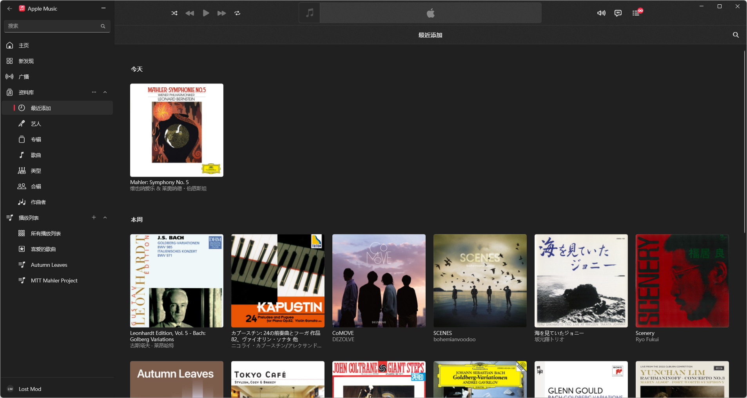747x398 pixels.
Task: Open the volume control
Action: (601, 13)
